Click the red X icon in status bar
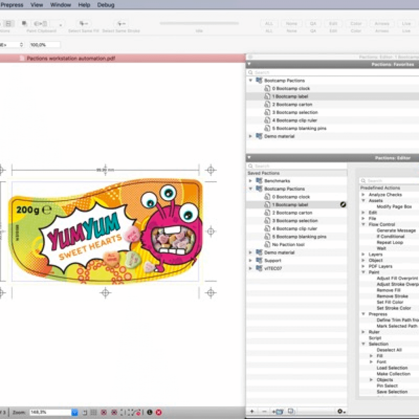Screen dimensions: 419x419 click(x=159, y=412)
